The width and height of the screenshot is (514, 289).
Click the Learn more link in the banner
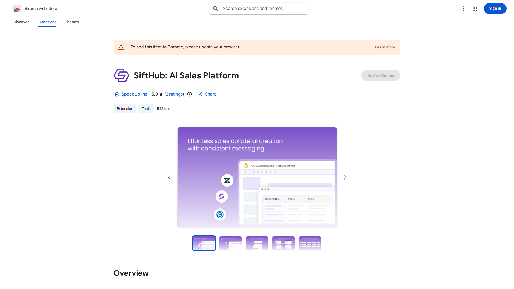385,47
